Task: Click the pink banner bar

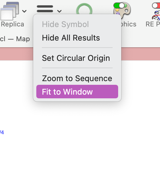Action: 16,54
